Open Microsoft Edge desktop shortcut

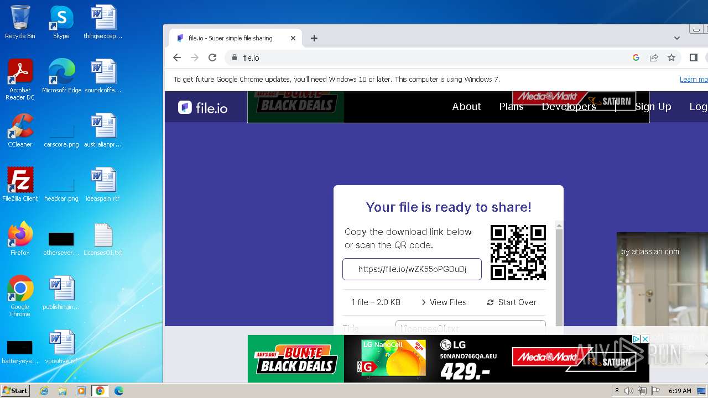(x=61, y=76)
